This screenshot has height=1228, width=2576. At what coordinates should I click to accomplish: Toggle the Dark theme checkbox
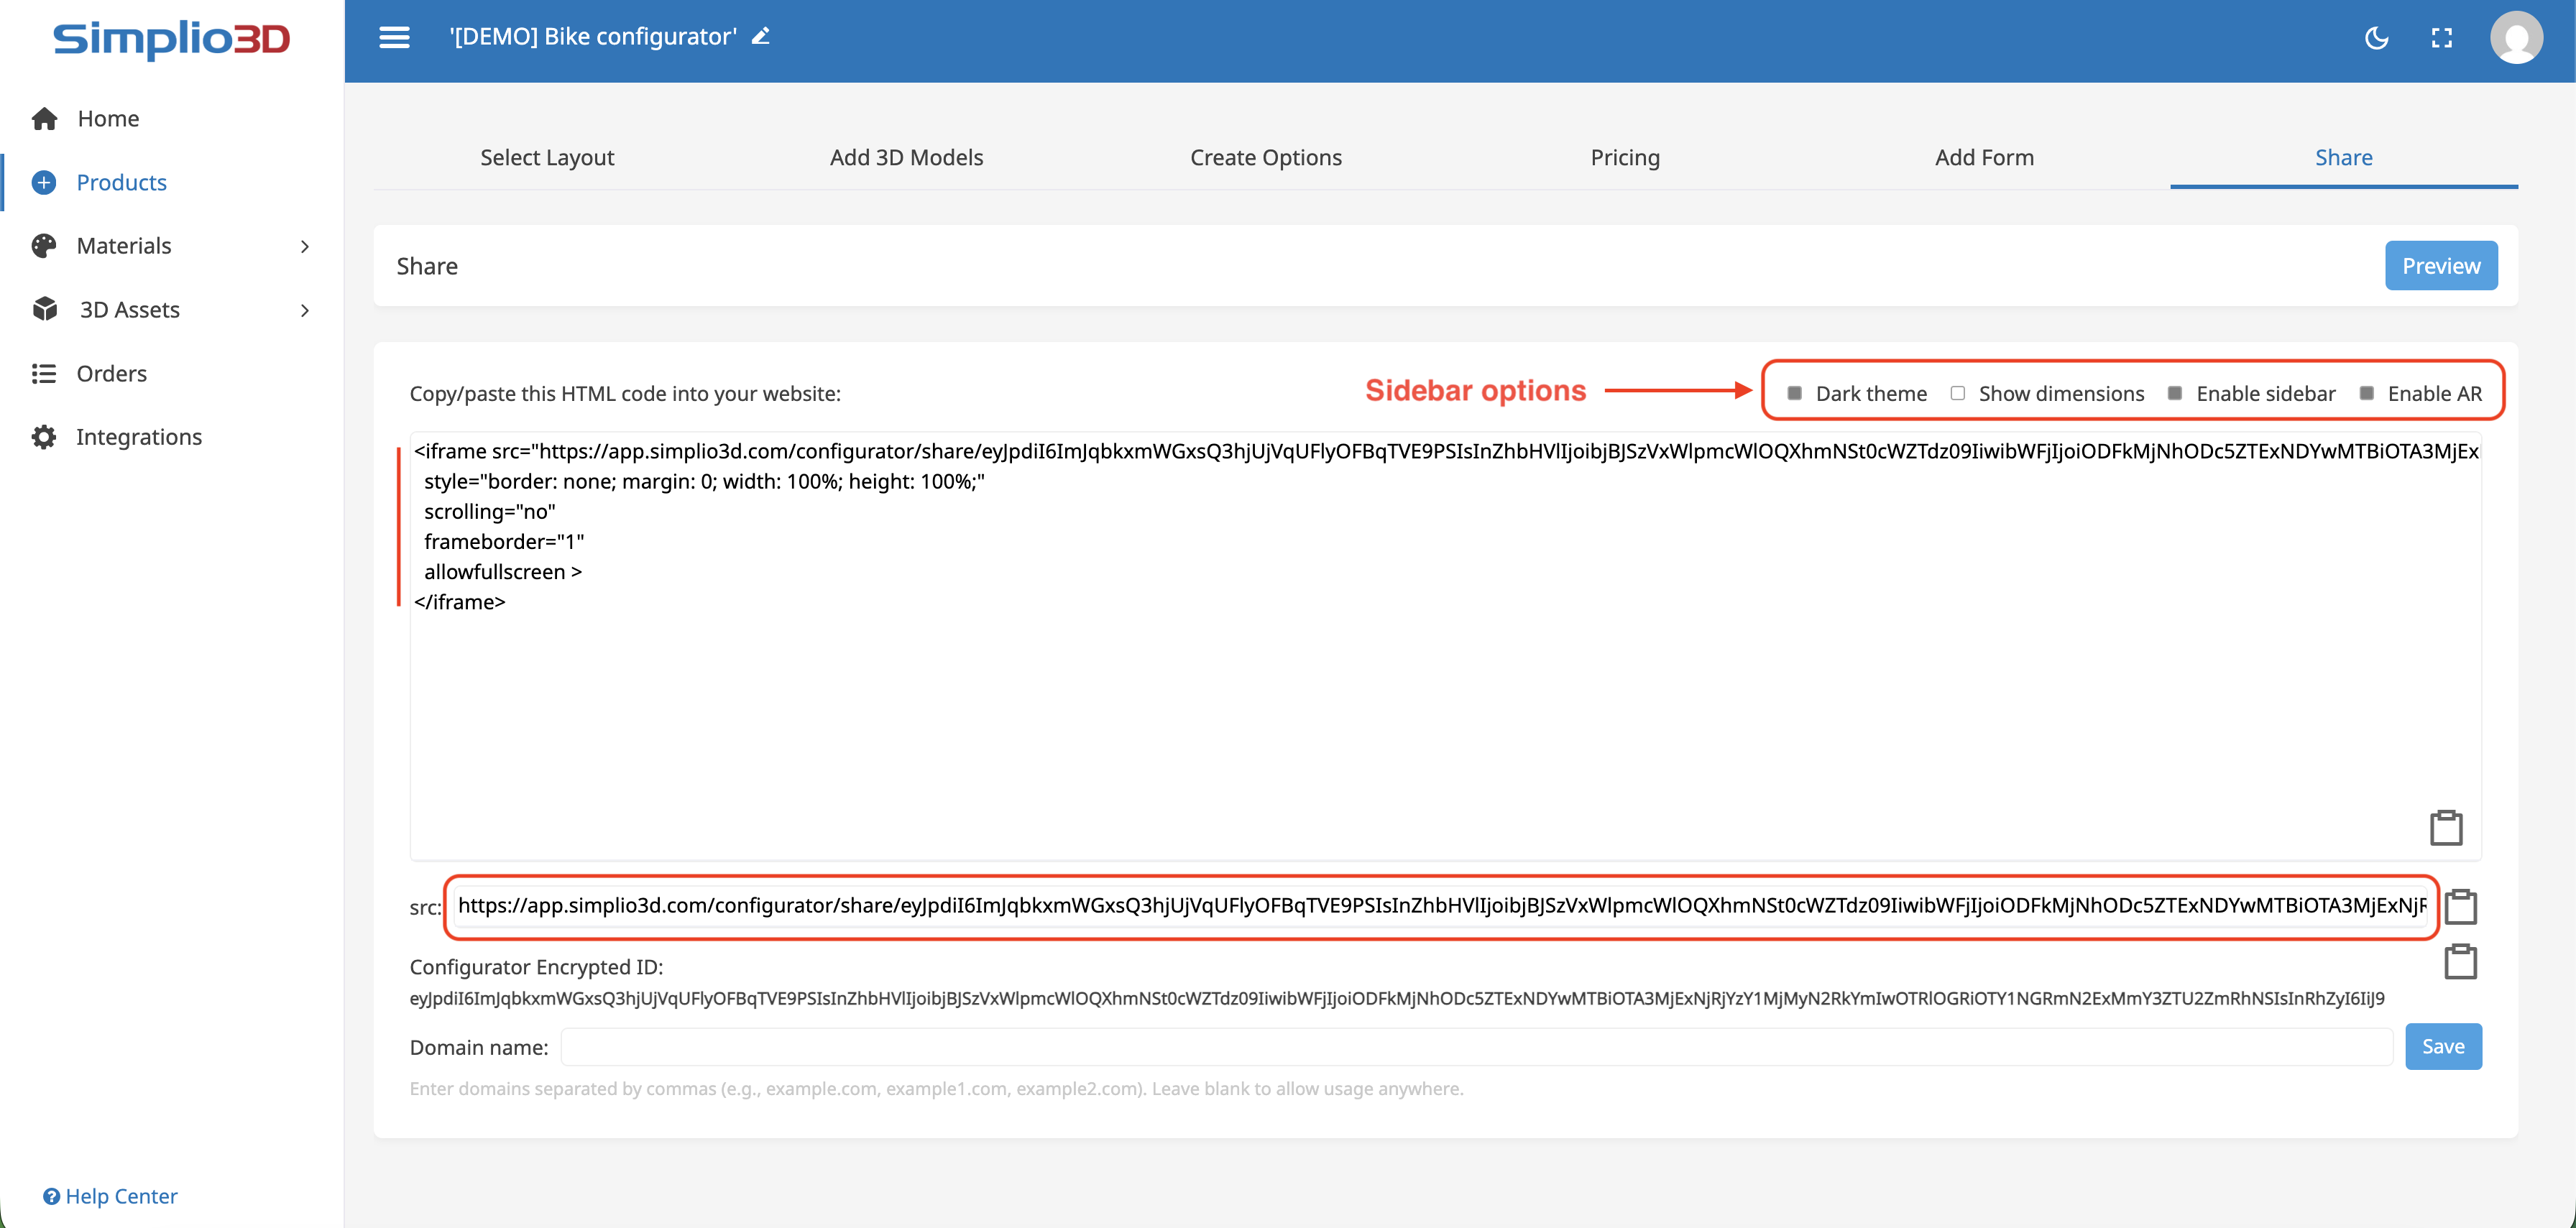pos(1795,393)
